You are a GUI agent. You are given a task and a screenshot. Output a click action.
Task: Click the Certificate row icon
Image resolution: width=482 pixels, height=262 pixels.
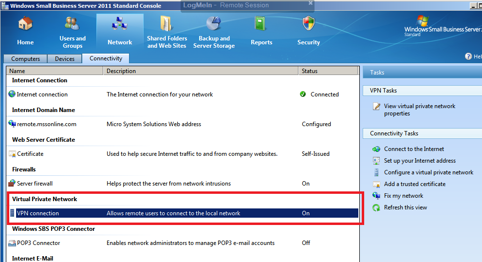coord(12,154)
